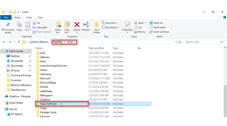Click Local in the address path

point(70,42)
